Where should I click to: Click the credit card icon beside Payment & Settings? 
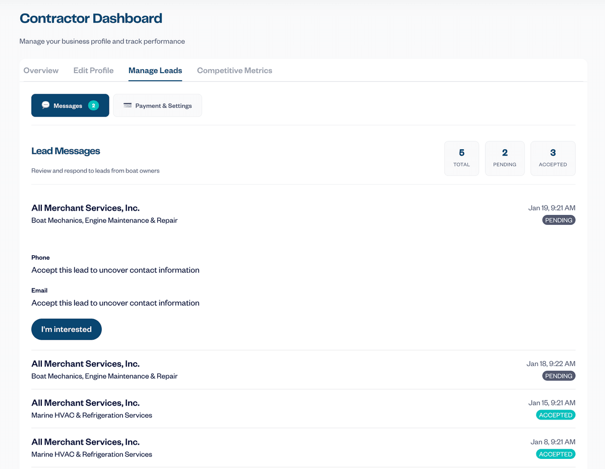(x=128, y=105)
